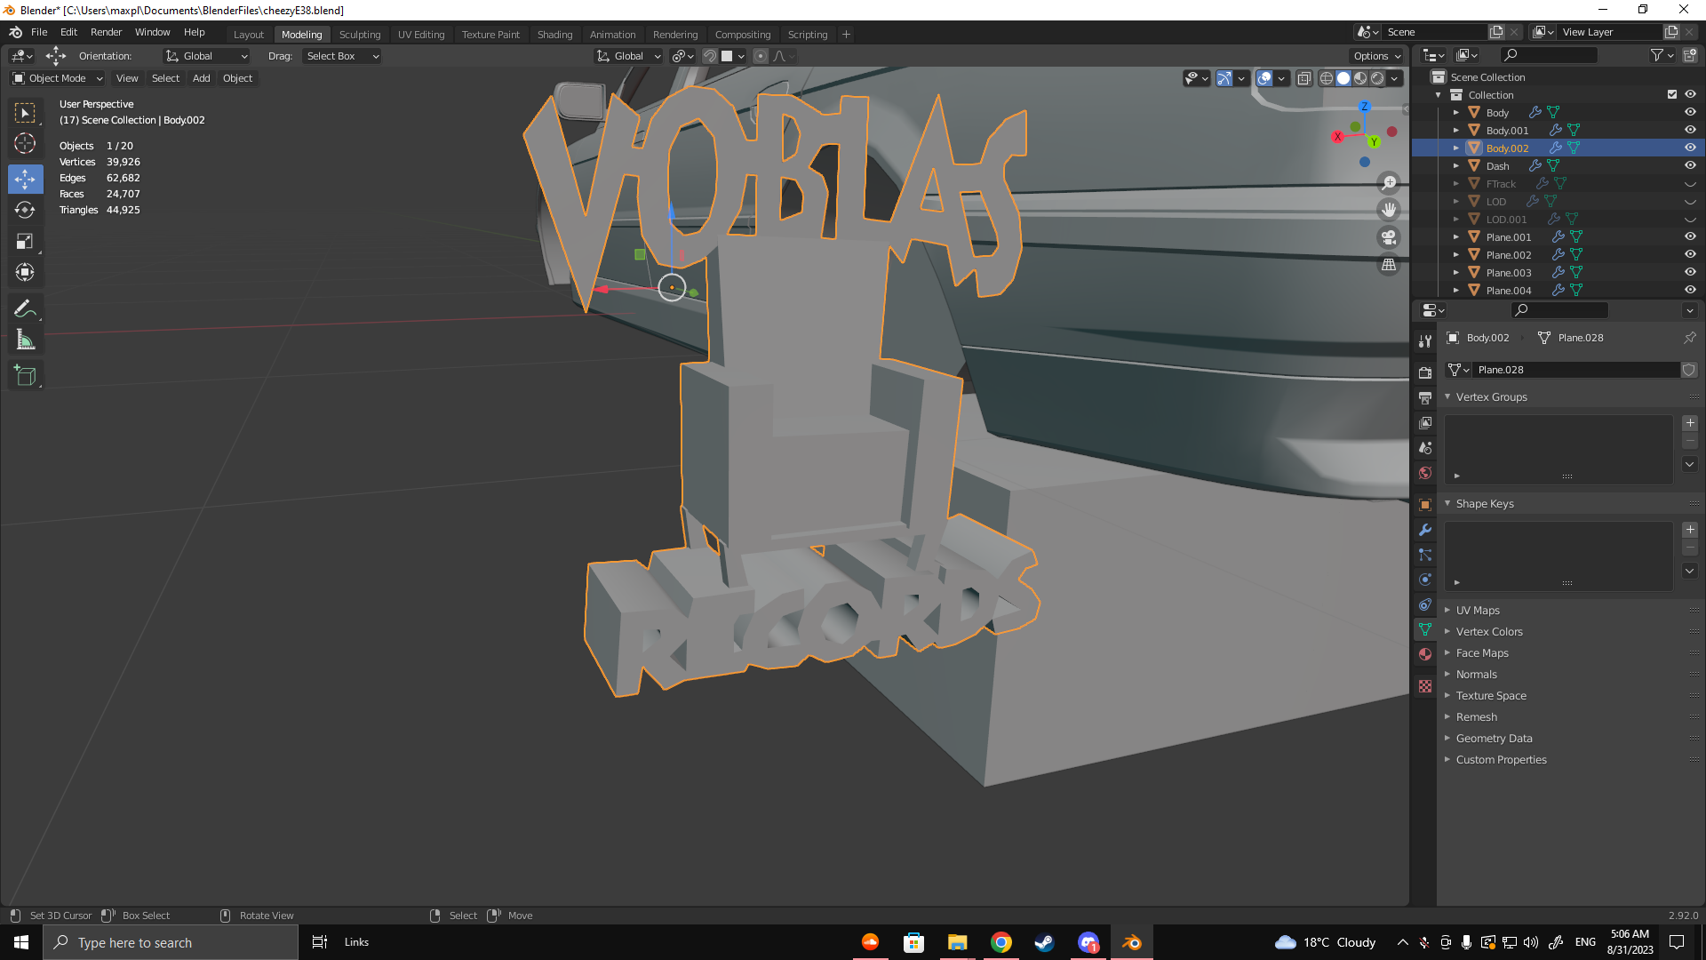Switch to the Sculpting workspace tab
The height and width of the screenshot is (960, 1706).
359,34
